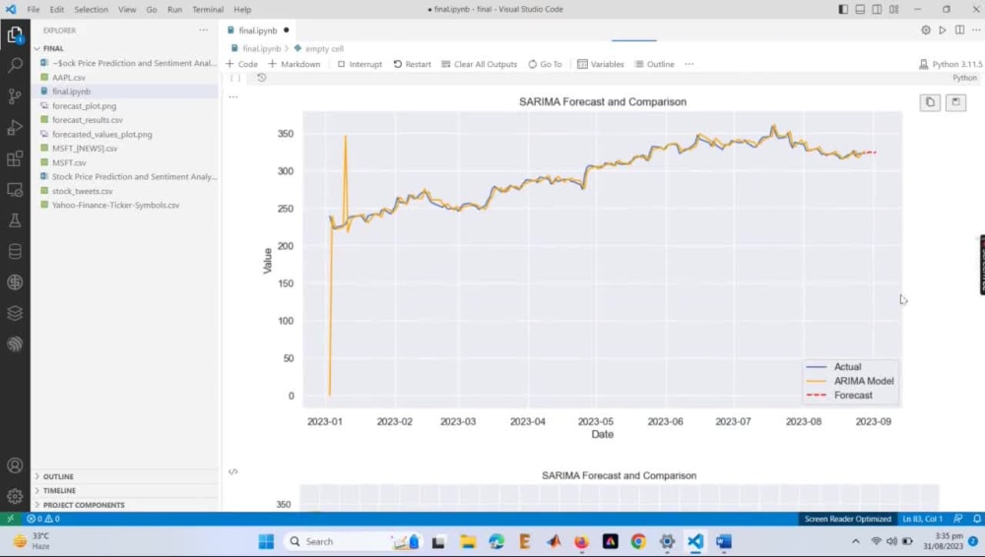Viewport: 985px width, 557px height.
Task: Click the remote window indicator in status bar
Action: click(x=10, y=519)
